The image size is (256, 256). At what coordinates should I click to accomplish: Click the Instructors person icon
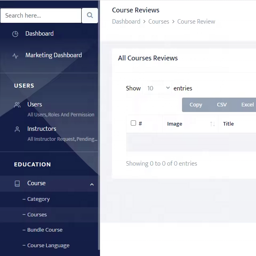pyautogui.click(x=17, y=129)
